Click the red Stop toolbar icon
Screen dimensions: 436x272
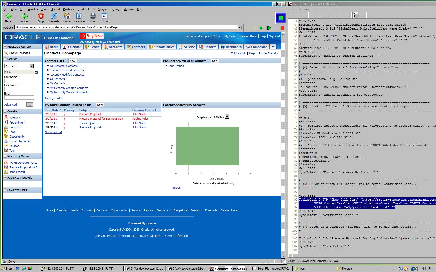41,16
